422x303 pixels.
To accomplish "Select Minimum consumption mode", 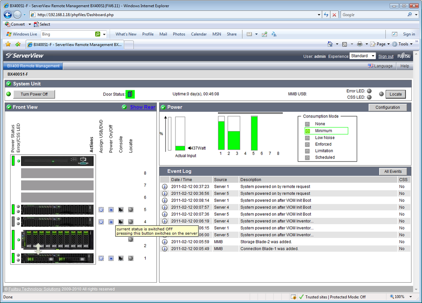I will point(326,131).
